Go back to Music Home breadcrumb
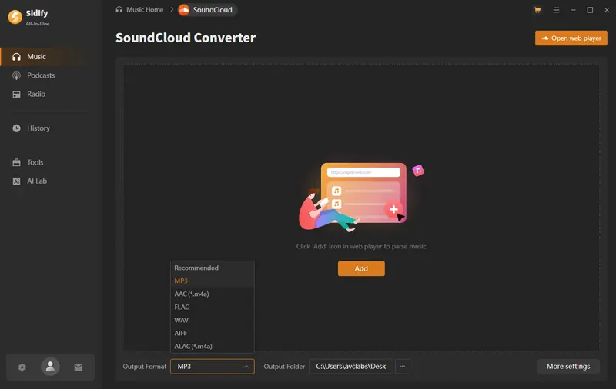The height and width of the screenshot is (389, 616). 139,10
